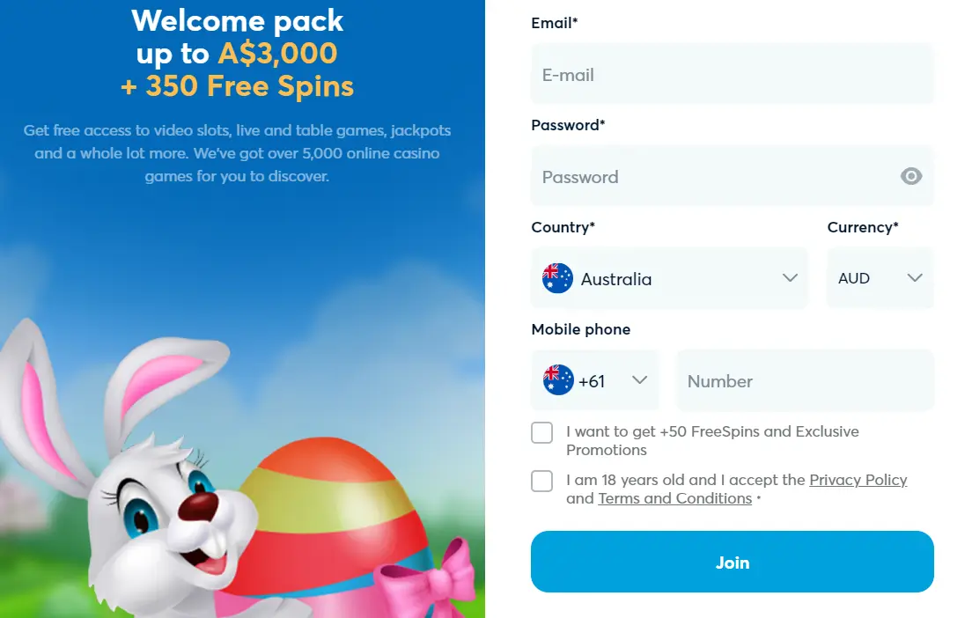Toggle password visibility eye icon
The height and width of the screenshot is (618, 972).
pyautogui.click(x=910, y=177)
